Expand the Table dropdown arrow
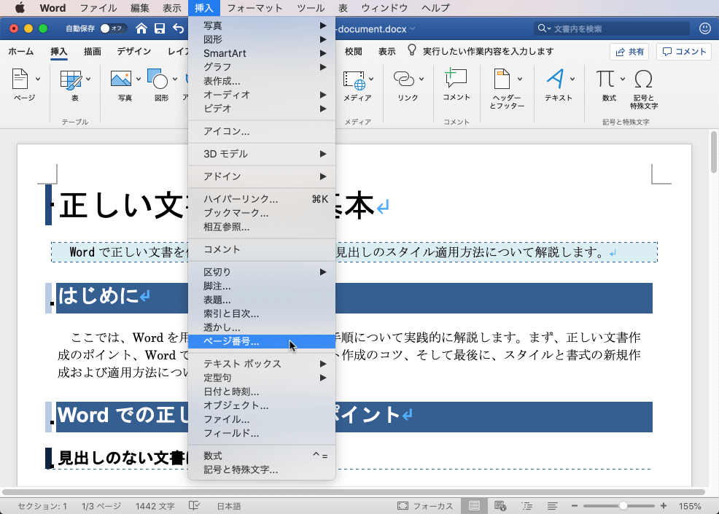Screen dimensions: 719x514 point(88,79)
